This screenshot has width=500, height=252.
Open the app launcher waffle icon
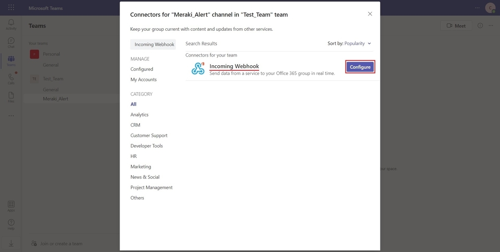pos(11,8)
